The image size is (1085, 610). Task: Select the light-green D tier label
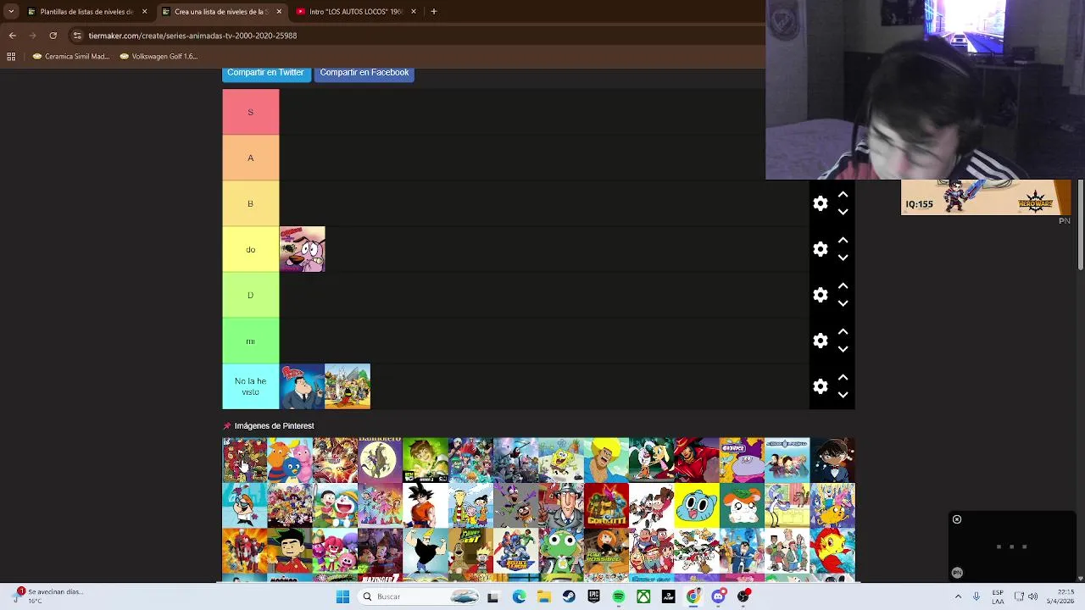point(250,295)
